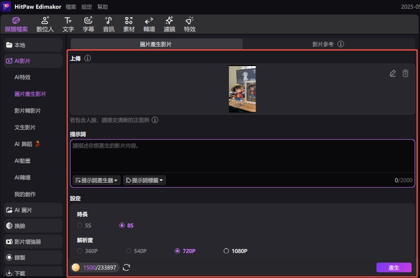Choose 540P resolution
Image resolution: width=420 pixels, height=278 pixels.
pyautogui.click(x=136, y=251)
